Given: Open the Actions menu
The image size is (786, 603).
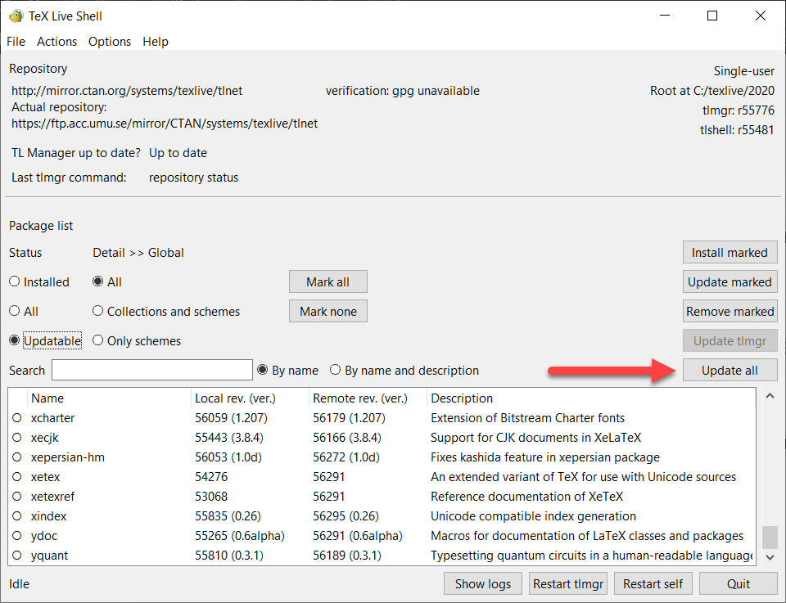Looking at the screenshot, I should [56, 41].
